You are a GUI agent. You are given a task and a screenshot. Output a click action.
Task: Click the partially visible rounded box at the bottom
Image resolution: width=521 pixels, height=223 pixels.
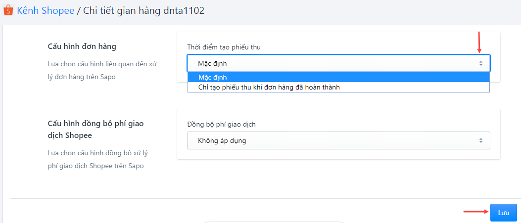(x=274, y=222)
